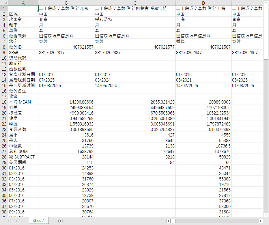269x225 pixels.
Task: Select row 1 header
Action: pos(4,8)
